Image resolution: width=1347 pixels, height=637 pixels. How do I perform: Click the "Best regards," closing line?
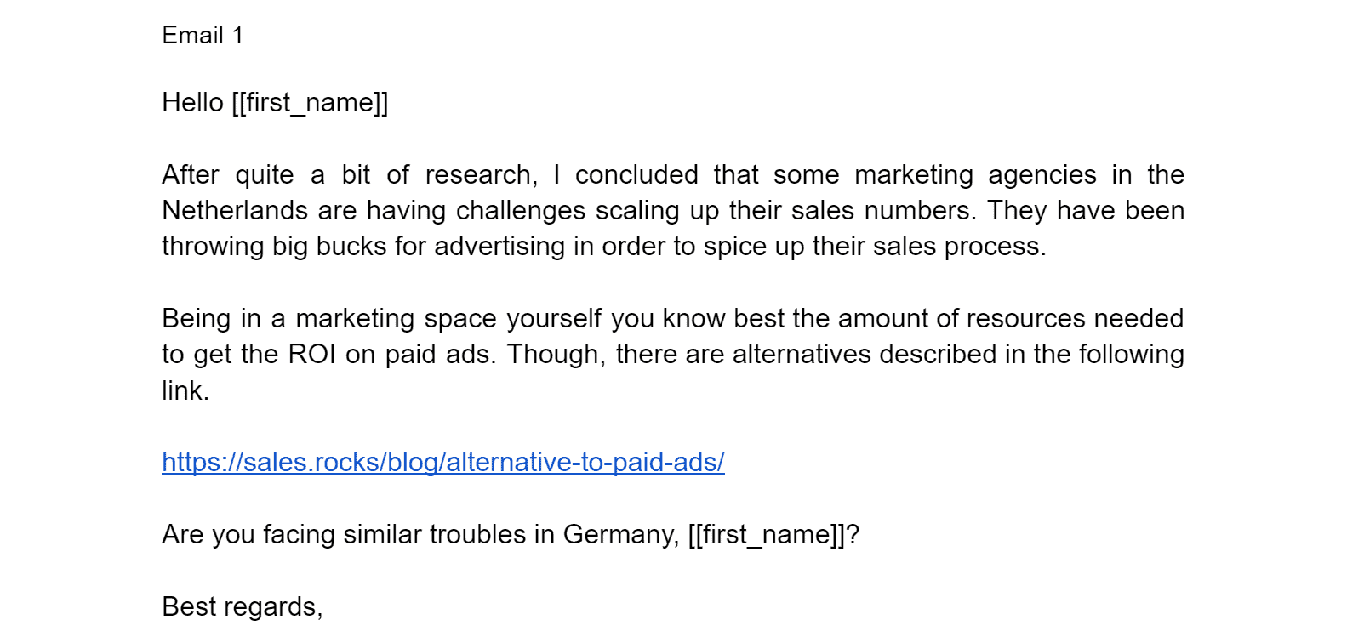(243, 607)
